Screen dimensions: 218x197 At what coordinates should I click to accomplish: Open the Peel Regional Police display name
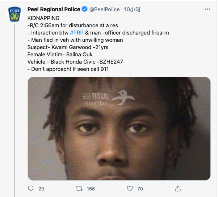point(54,9)
